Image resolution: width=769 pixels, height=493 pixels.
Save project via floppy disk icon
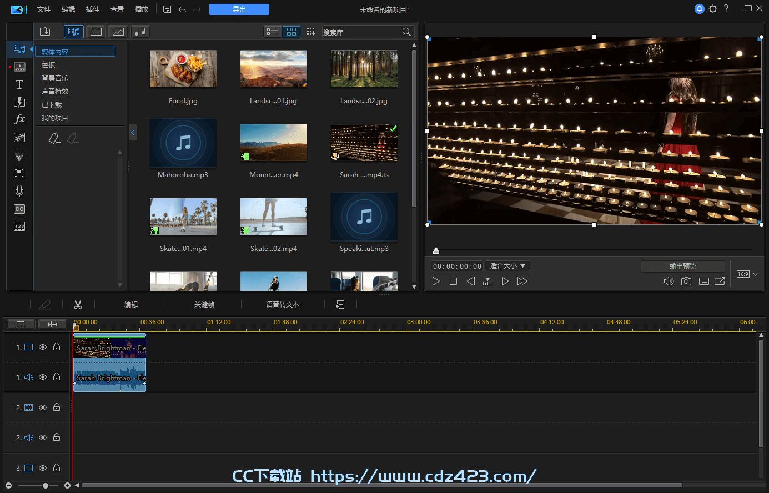click(167, 9)
